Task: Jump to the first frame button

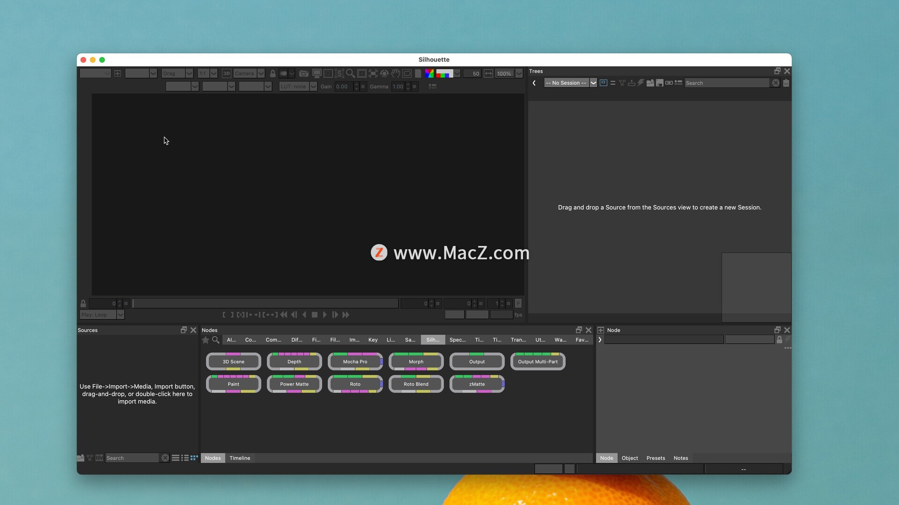Action: [284, 315]
